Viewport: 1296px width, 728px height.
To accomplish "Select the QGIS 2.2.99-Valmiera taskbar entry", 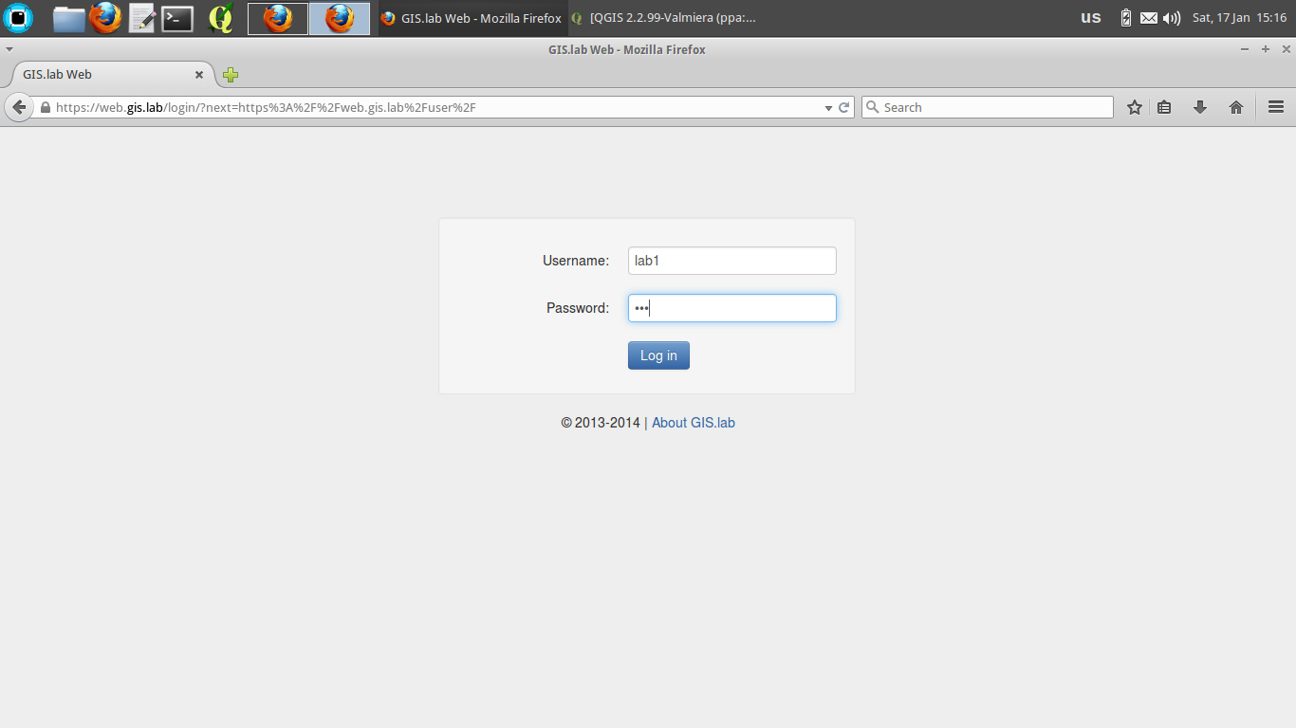I will [663, 18].
